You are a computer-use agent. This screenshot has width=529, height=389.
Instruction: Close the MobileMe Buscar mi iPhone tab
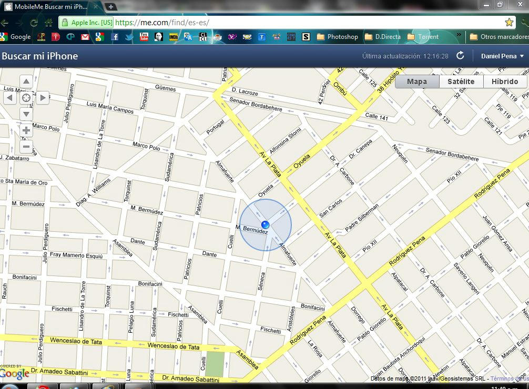[96, 6]
